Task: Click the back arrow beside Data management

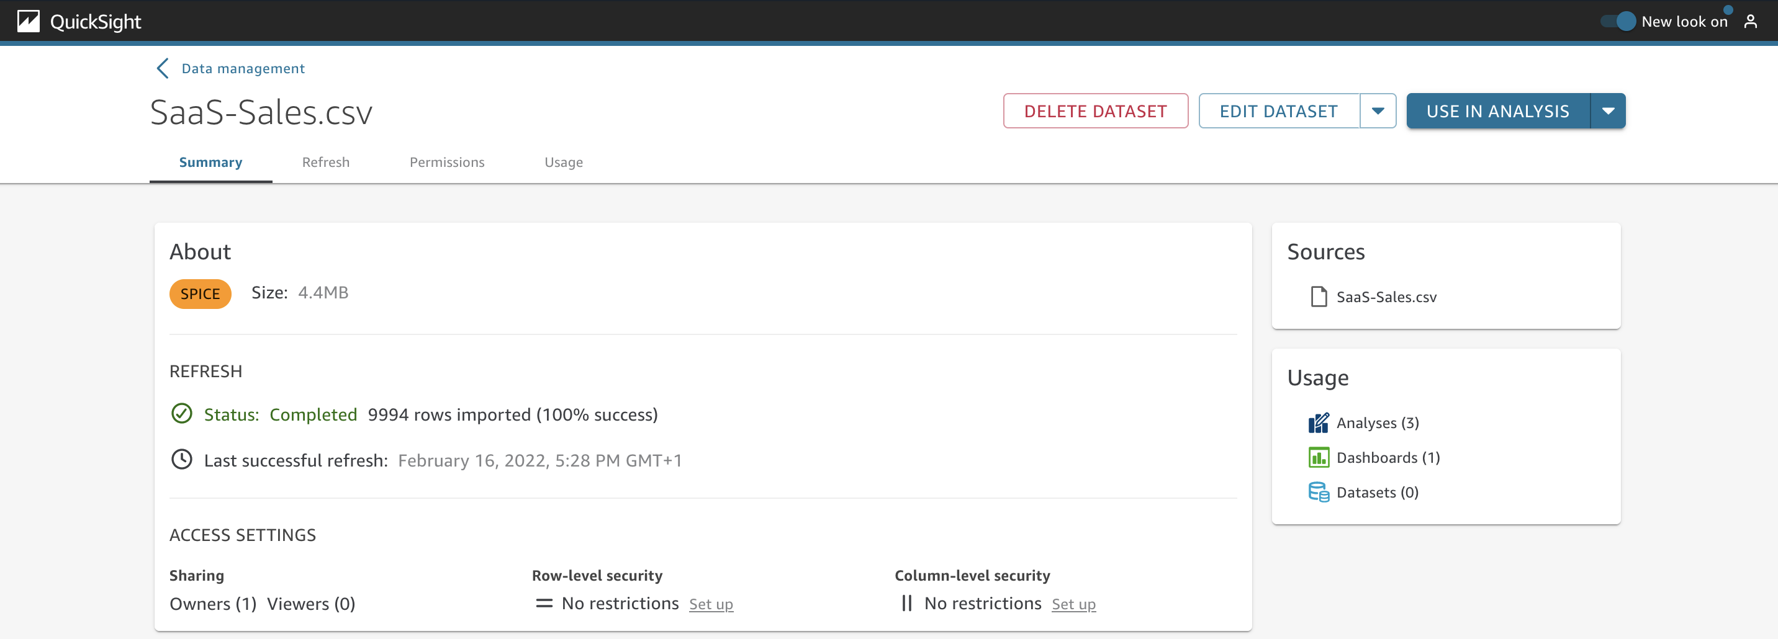Action: tap(162, 68)
